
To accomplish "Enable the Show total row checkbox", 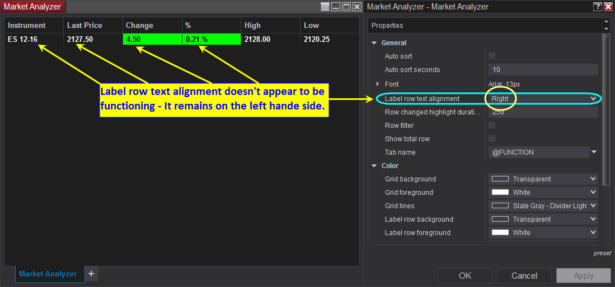I will (x=492, y=138).
